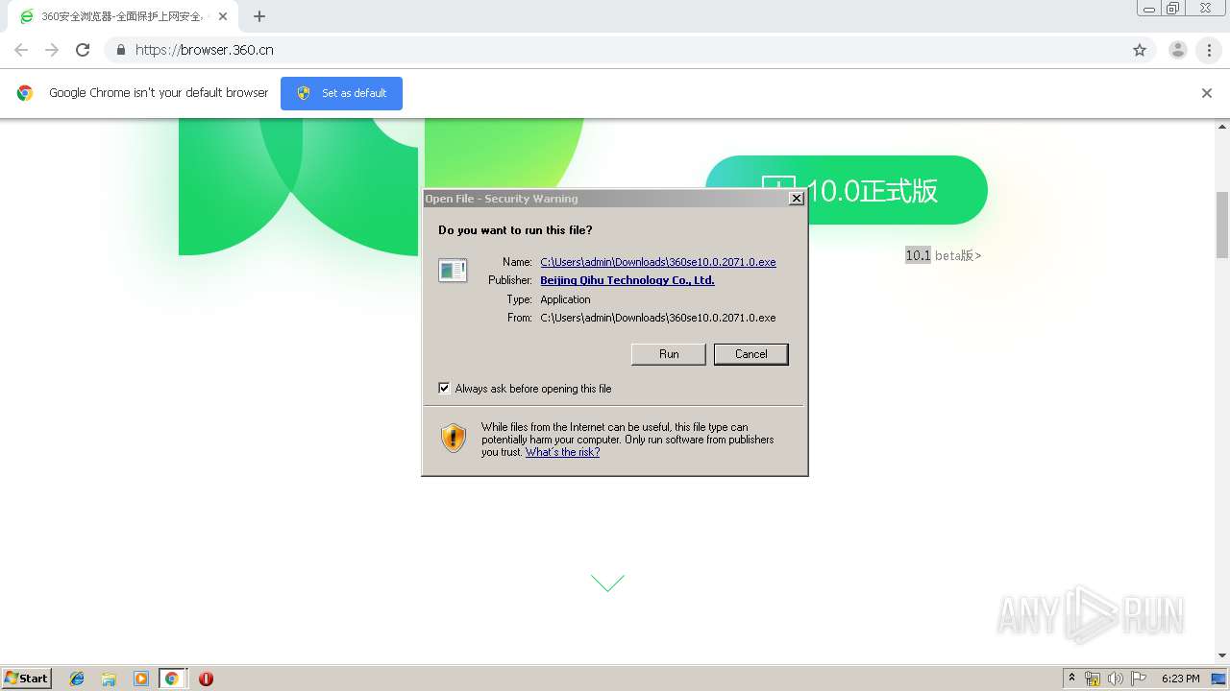Select the 'Do you want to run this file?' text
This screenshot has height=691, width=1230.
coord(515,230)
